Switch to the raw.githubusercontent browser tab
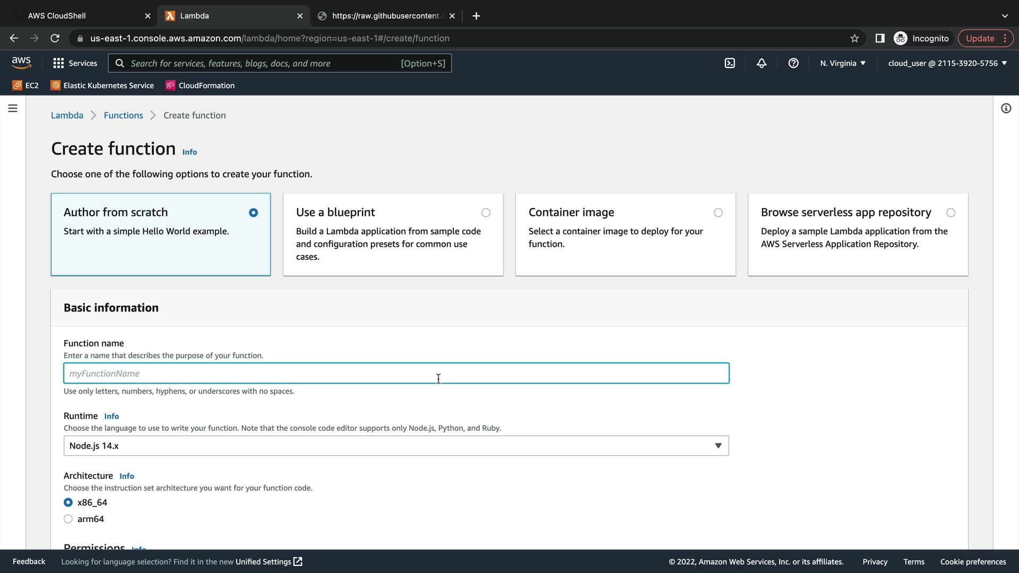 (x=386, y=16)
